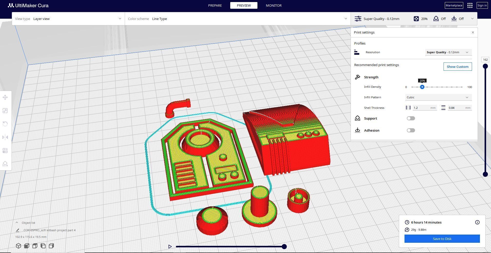This screenshot has width=491, height=253.
Task: Click the top layer slider handle
Action: pos(485,66)
